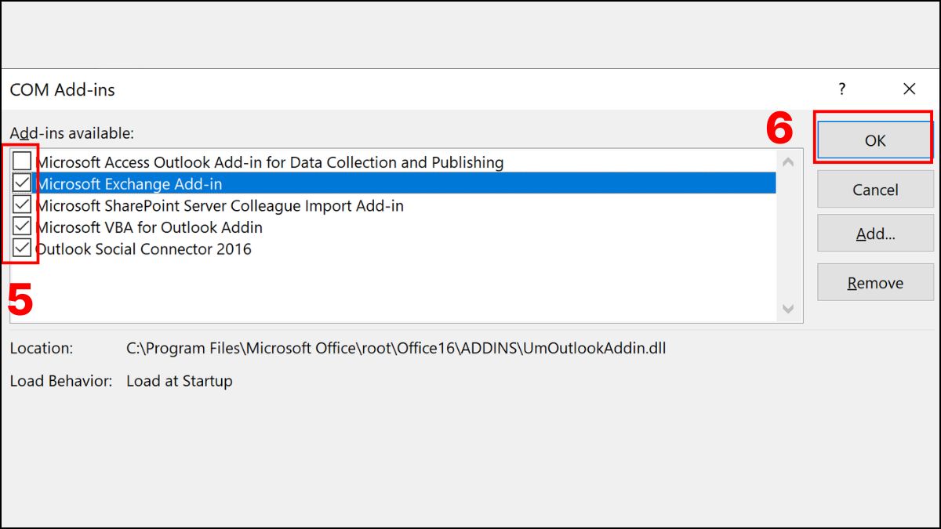Click the Remove button

click(x=875, y=283)
